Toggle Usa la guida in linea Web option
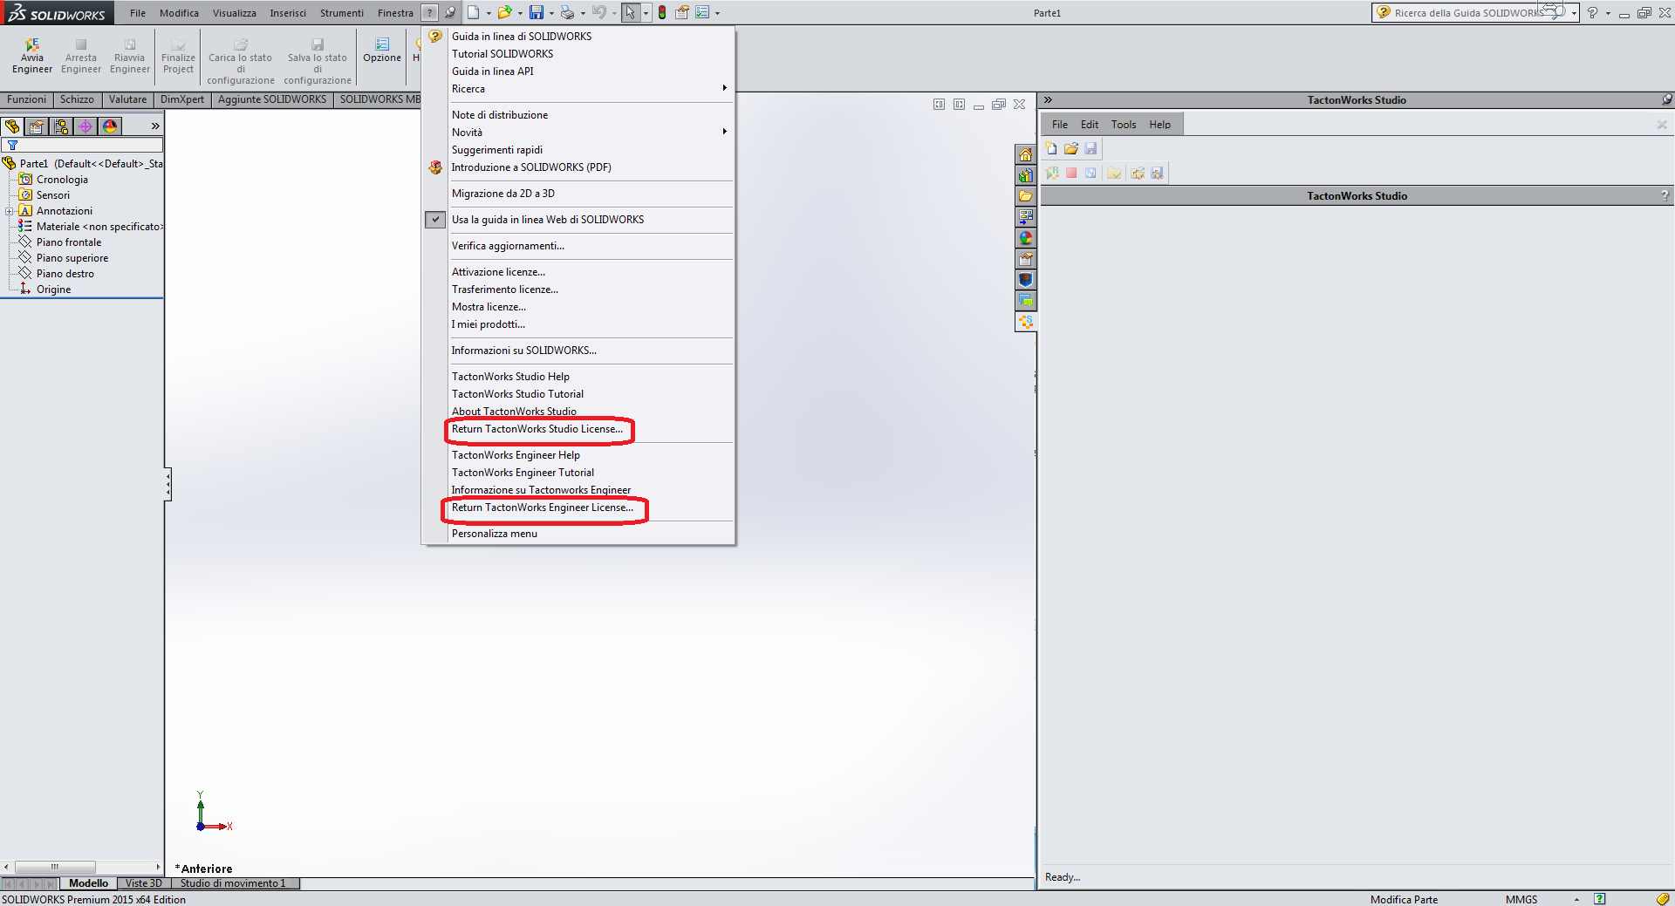The image size is (1675, 906). [x=547, y=220]
